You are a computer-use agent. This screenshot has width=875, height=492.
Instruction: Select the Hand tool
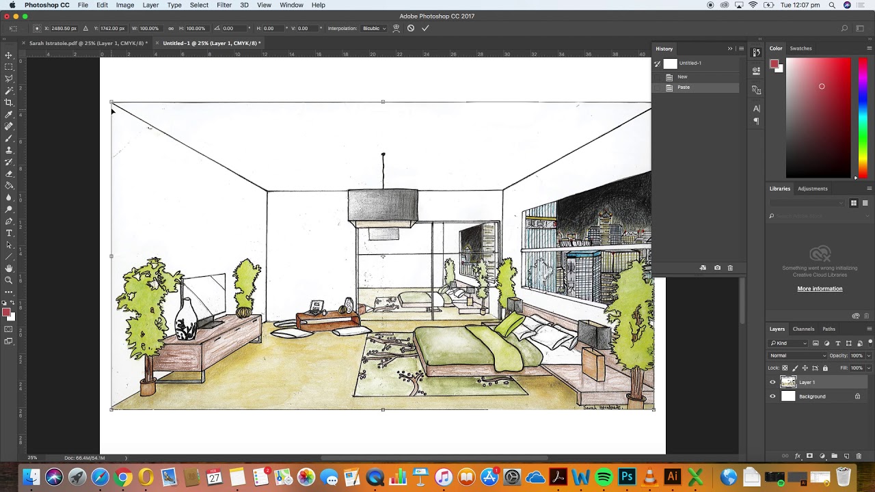[9, 269]
